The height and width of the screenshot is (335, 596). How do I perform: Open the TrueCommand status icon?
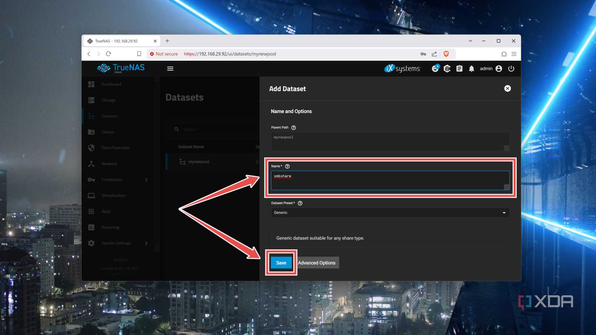point(435,68)
